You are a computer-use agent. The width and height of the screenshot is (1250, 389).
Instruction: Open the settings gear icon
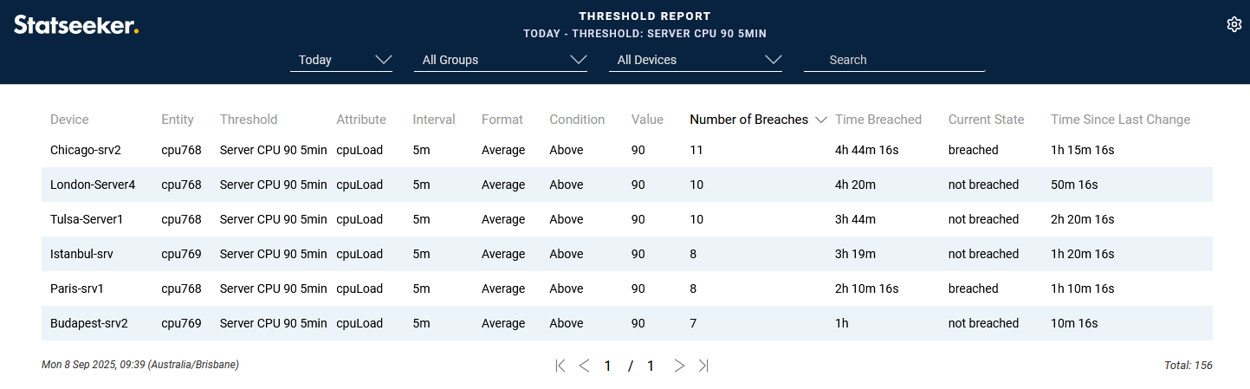(1234, 24)
